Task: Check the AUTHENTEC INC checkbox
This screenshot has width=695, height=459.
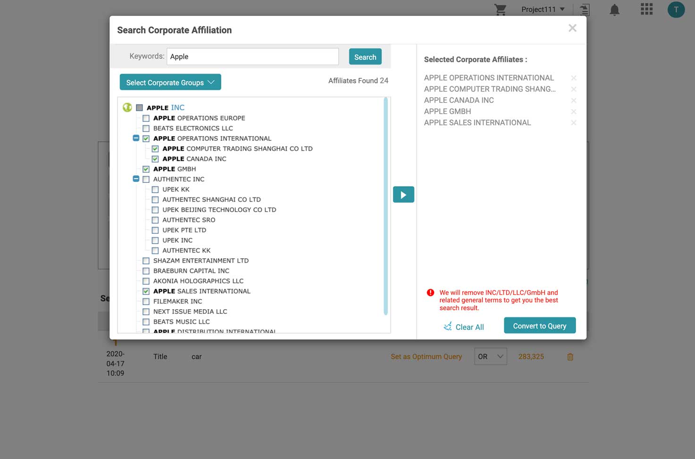Action: click(x=146, y=179)
